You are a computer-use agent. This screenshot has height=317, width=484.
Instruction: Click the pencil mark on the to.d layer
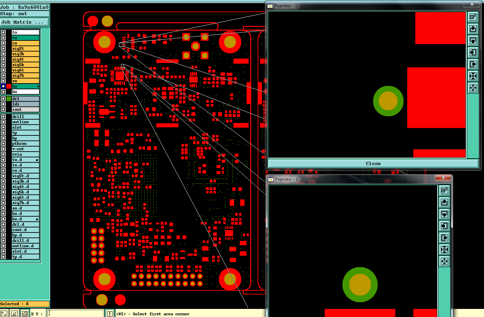click(37, 160)
